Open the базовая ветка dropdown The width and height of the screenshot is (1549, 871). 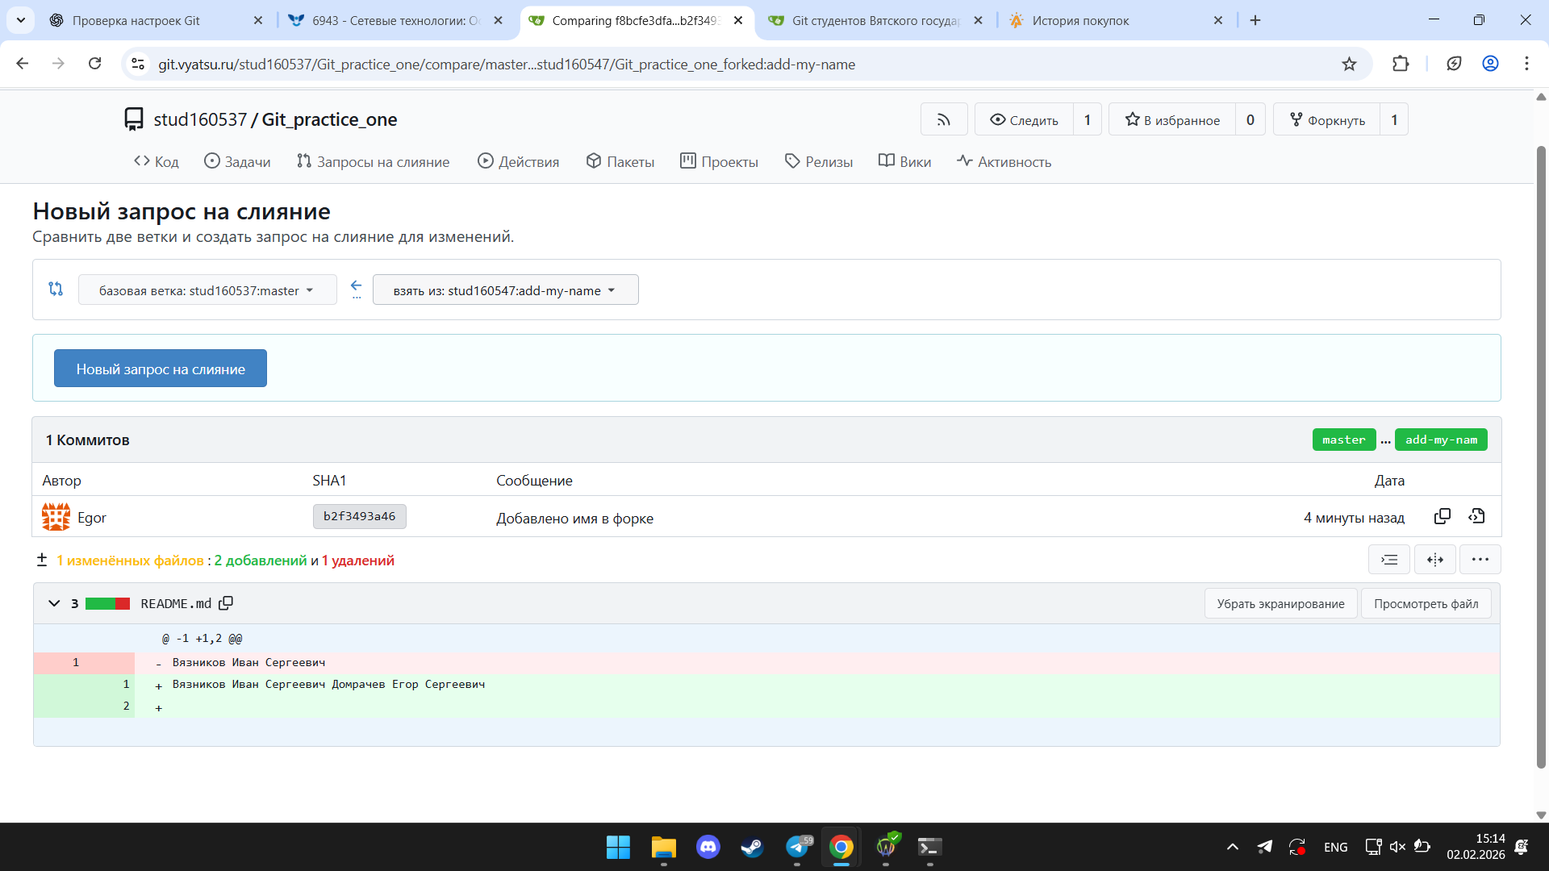pos(207,290)
